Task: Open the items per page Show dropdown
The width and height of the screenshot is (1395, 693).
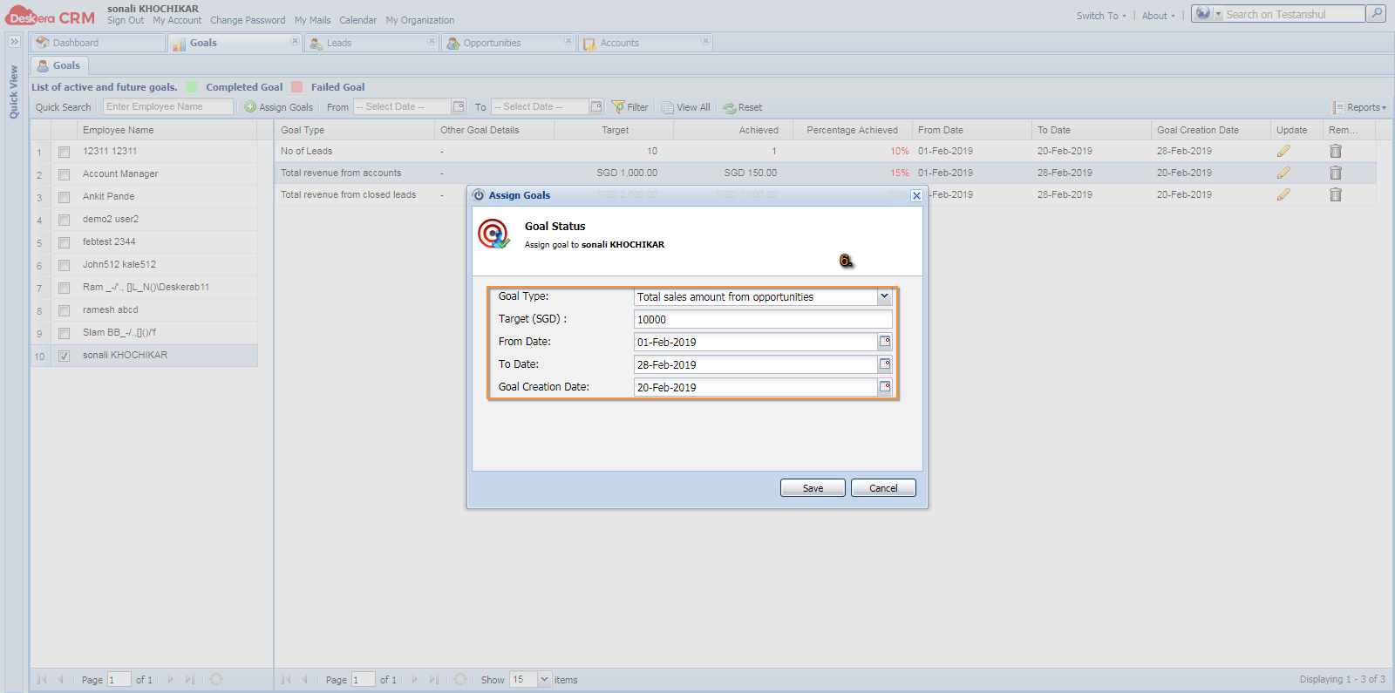Action: (x=545, y=679)
